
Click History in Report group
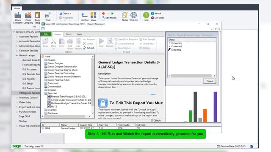145,48
